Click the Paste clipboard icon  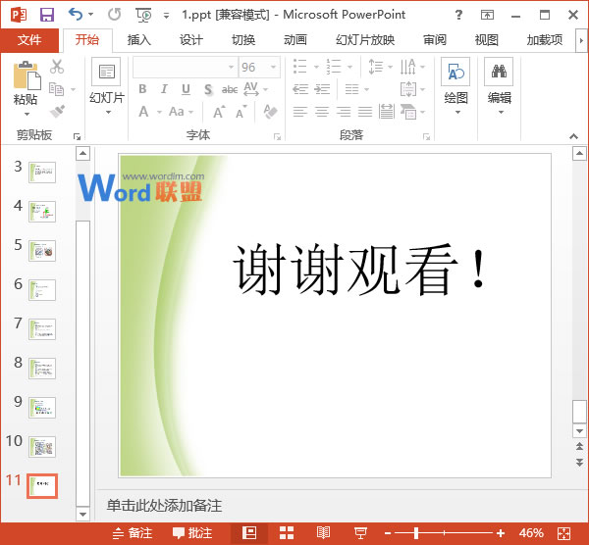pos(27,75)
